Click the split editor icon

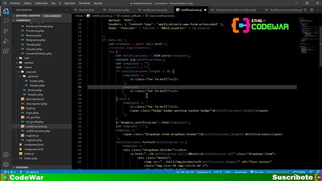coord(312,10)
